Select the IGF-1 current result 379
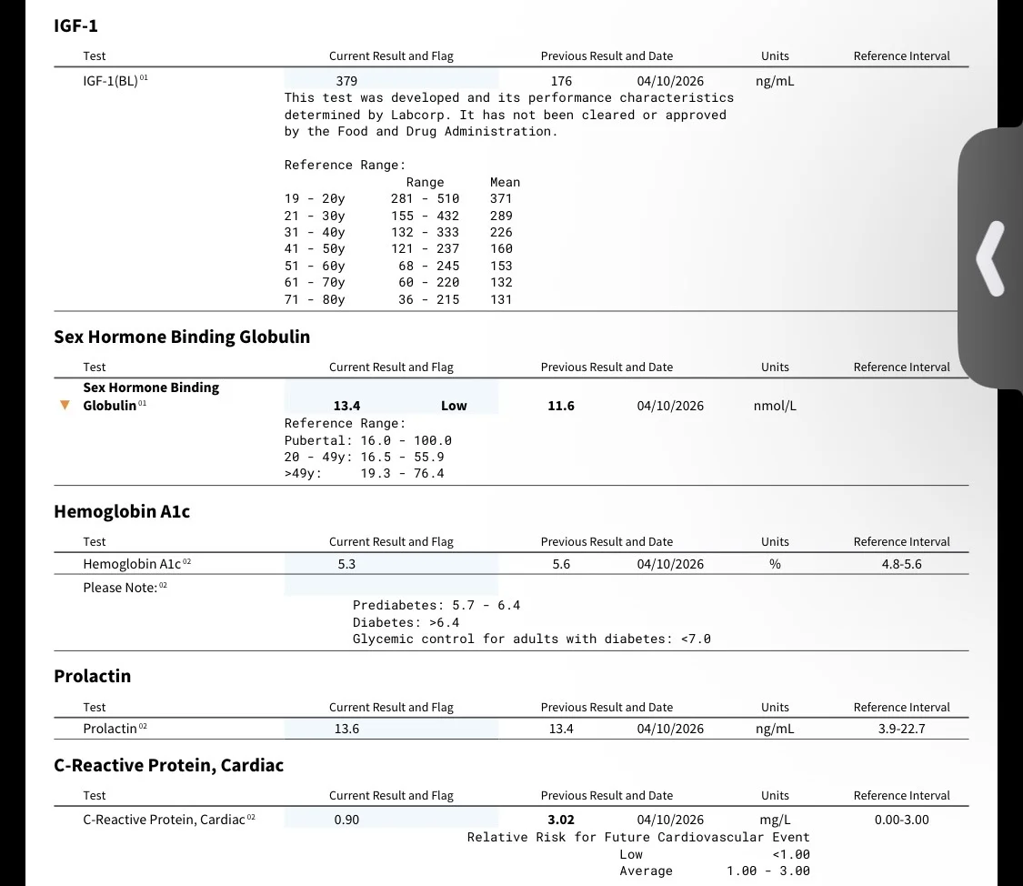The height and width of the screenshot is (886, 1023). (346, 81)
